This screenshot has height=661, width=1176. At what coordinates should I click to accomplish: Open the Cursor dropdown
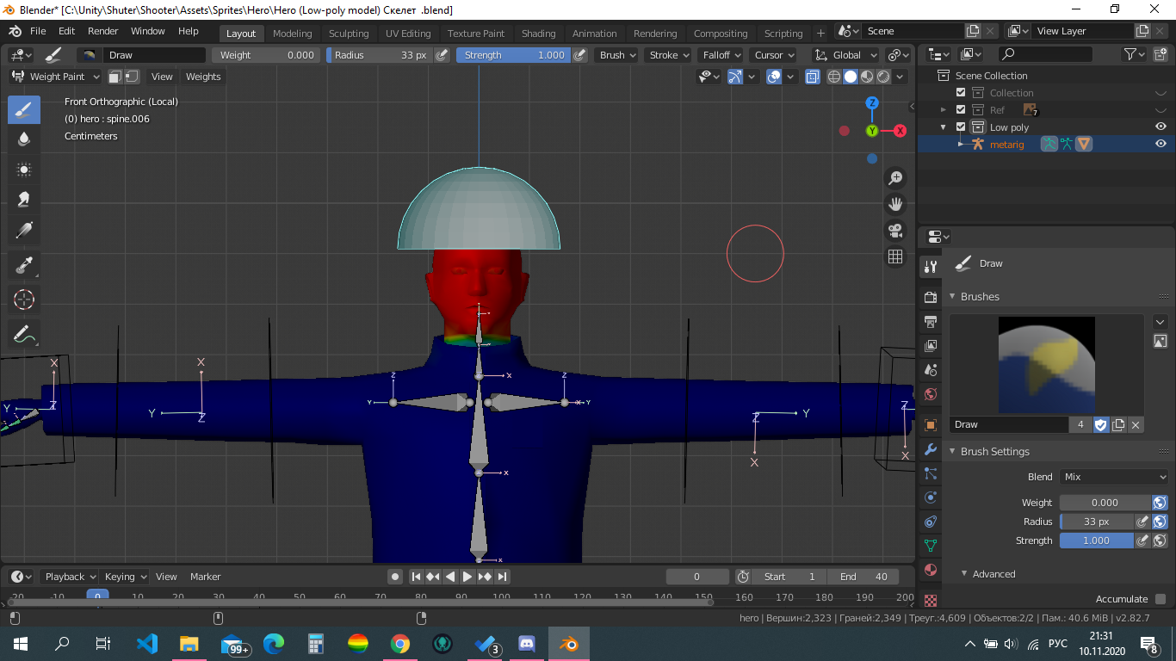pyautogui.click(x=774, y=55)
